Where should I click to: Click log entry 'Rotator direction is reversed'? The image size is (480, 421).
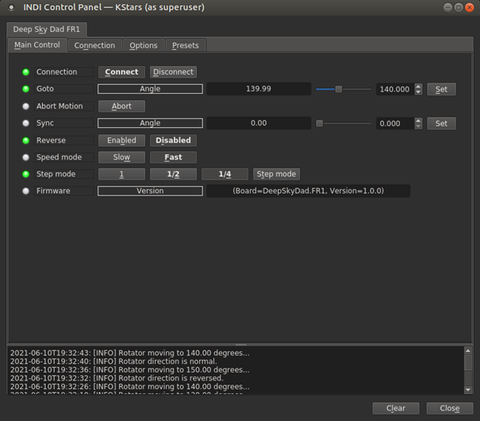coord(117,378)
